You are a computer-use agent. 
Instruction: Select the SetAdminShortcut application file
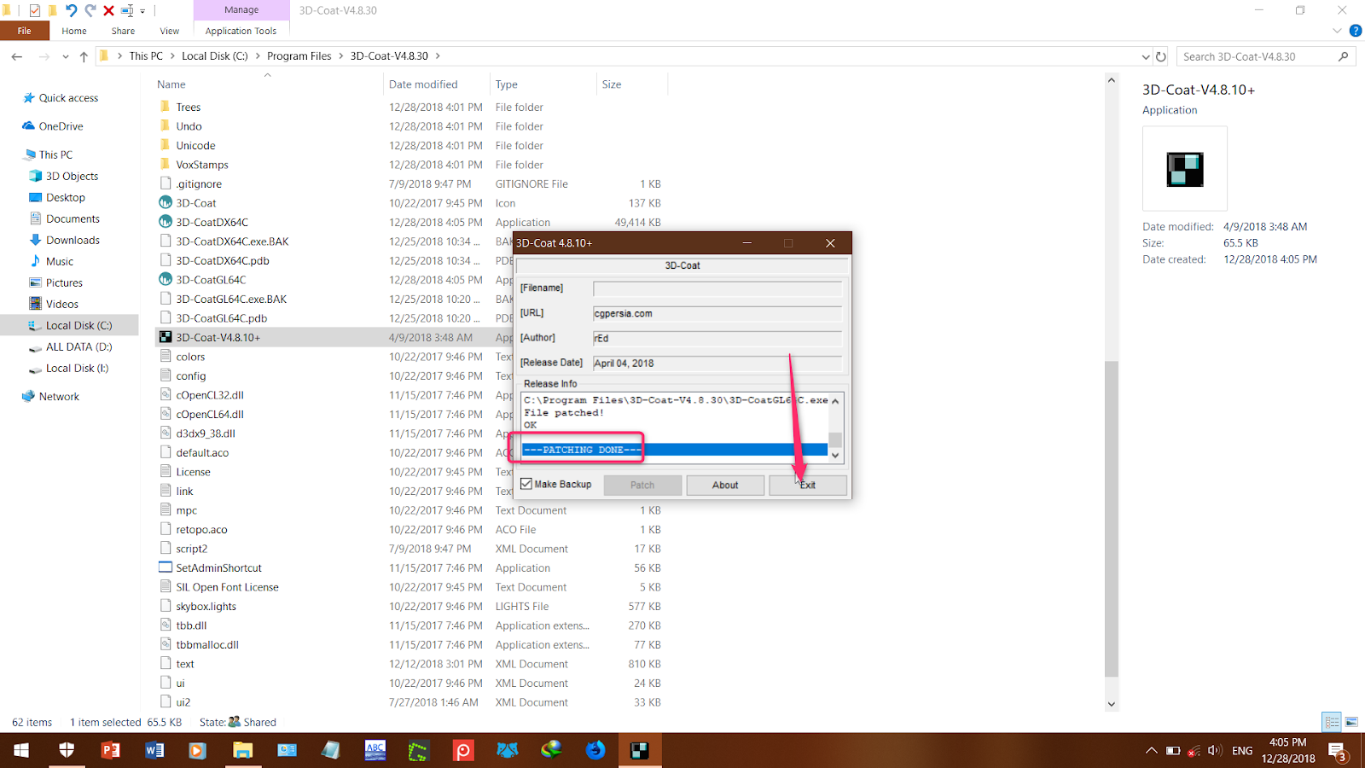(x=218, y=568)
